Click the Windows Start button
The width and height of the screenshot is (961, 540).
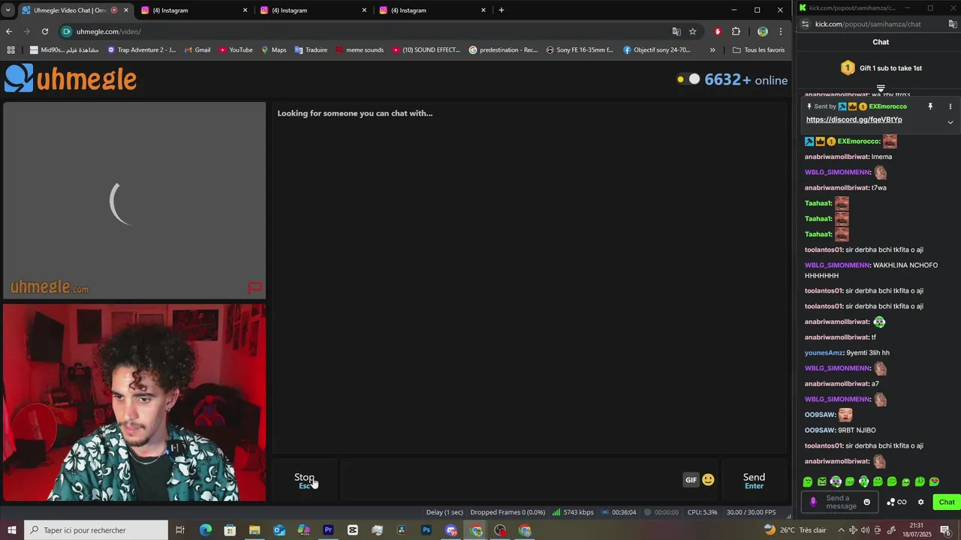[x=11, y=530]
